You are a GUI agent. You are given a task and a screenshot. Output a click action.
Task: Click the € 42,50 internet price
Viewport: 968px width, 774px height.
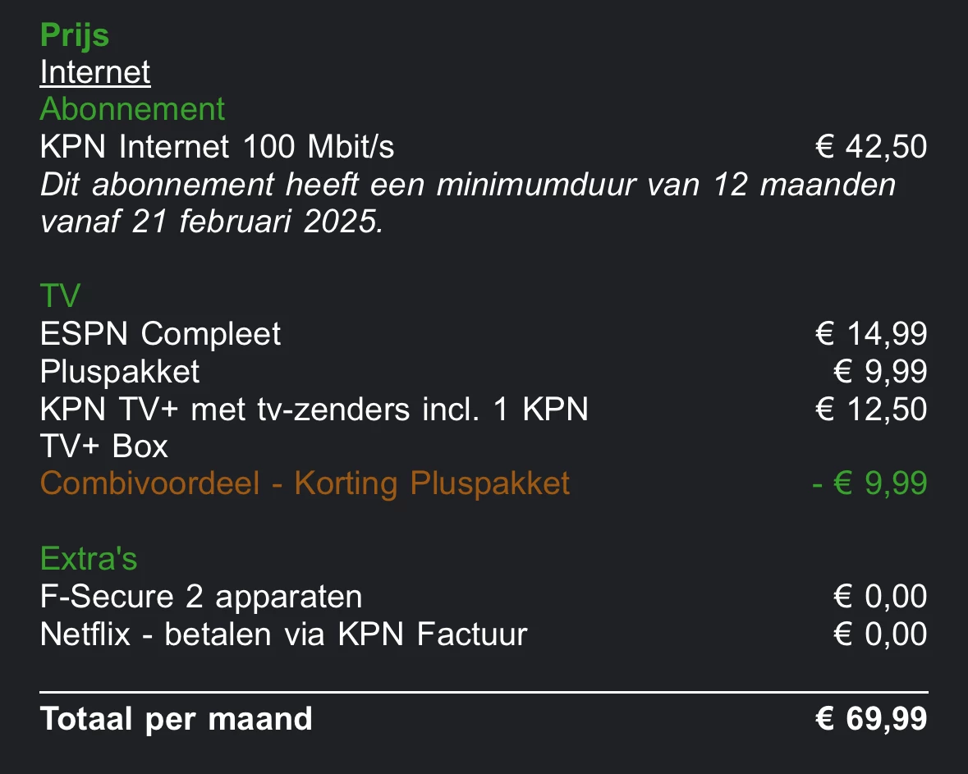[871, 147]
